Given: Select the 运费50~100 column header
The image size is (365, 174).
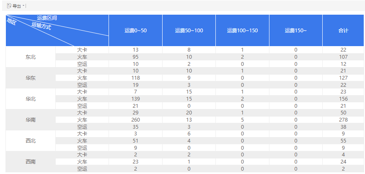Looking at the screenshot, I should 189,31.
